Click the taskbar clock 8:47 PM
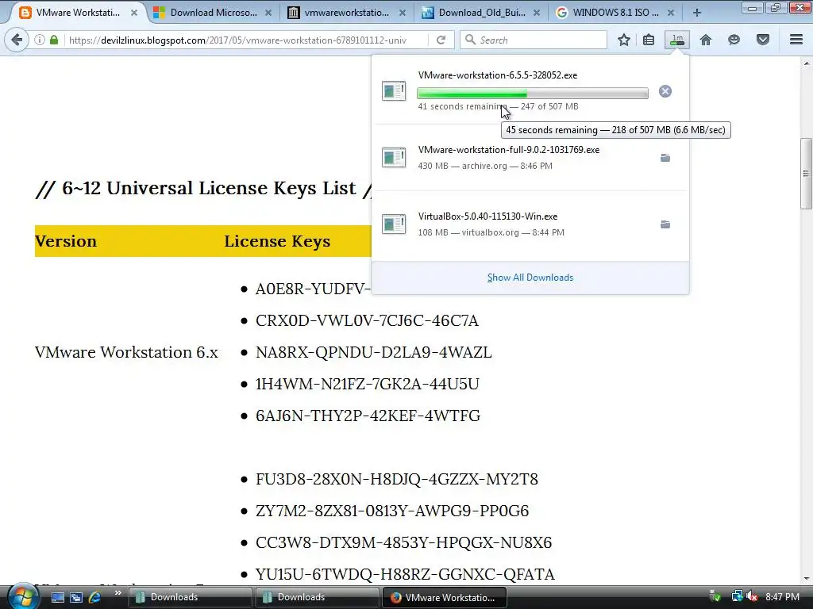Viewport: 813px width, 609px height. (x=782, y=597)
